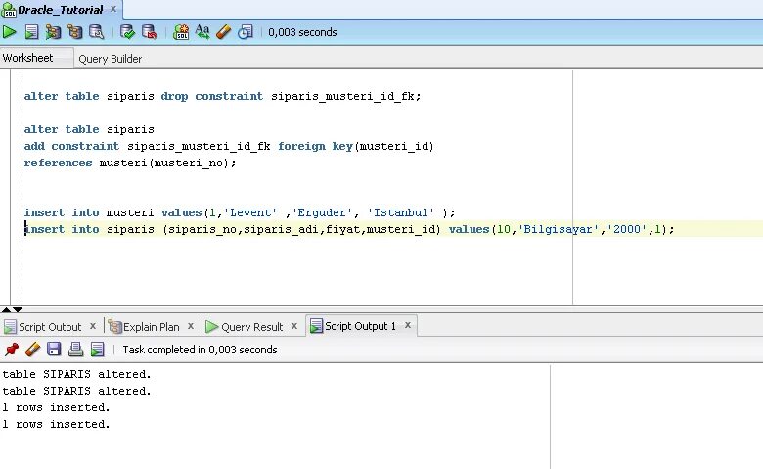The image size is (763, 469).
Task: Open an unshared SQL worksheet icon
Action: (181, 32)
